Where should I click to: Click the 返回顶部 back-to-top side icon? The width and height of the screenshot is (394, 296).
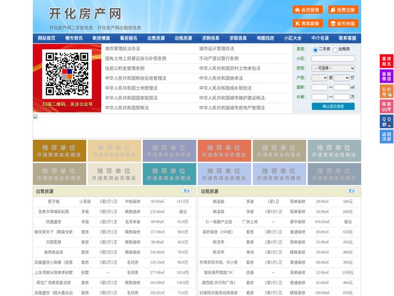pyautogui.click(x=386, y=136)
